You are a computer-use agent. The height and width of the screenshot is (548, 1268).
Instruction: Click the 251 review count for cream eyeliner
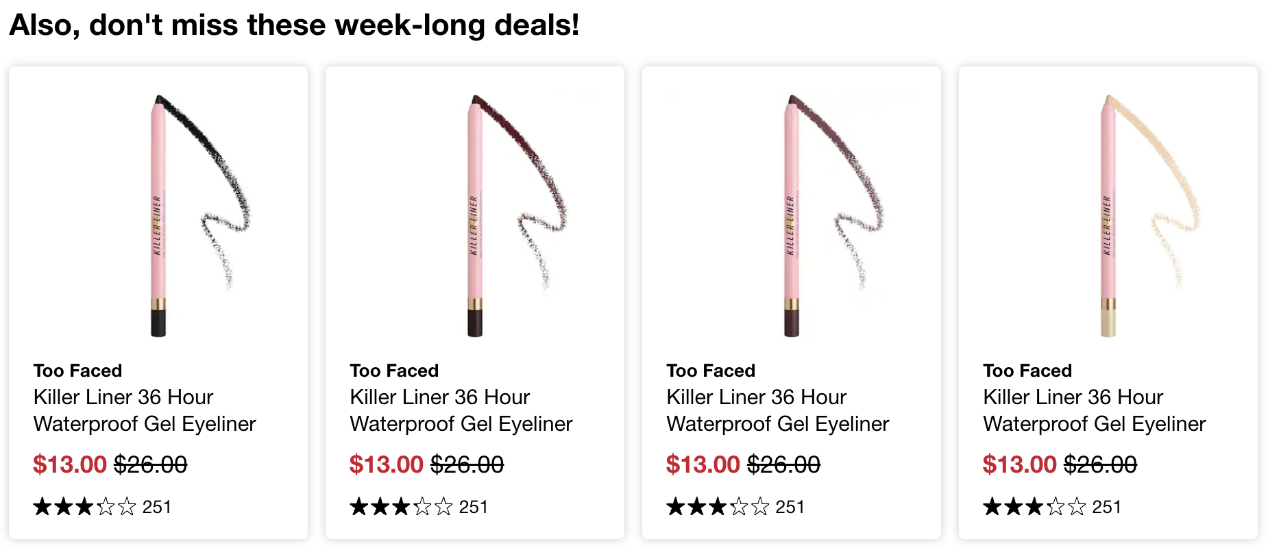pyautogui.click(x=1106, y=507)
